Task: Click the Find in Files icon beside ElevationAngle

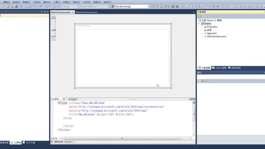Action: (112, 7)
